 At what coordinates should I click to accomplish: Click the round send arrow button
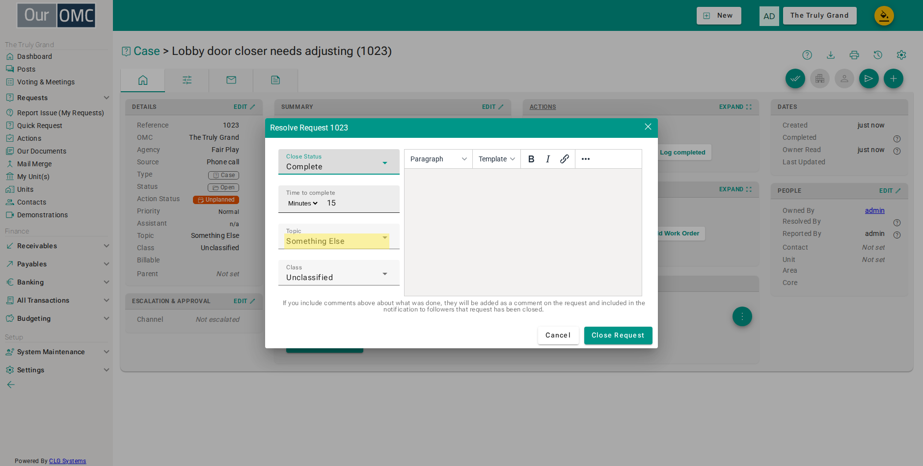pyautogui.click(x=869, y=78)
